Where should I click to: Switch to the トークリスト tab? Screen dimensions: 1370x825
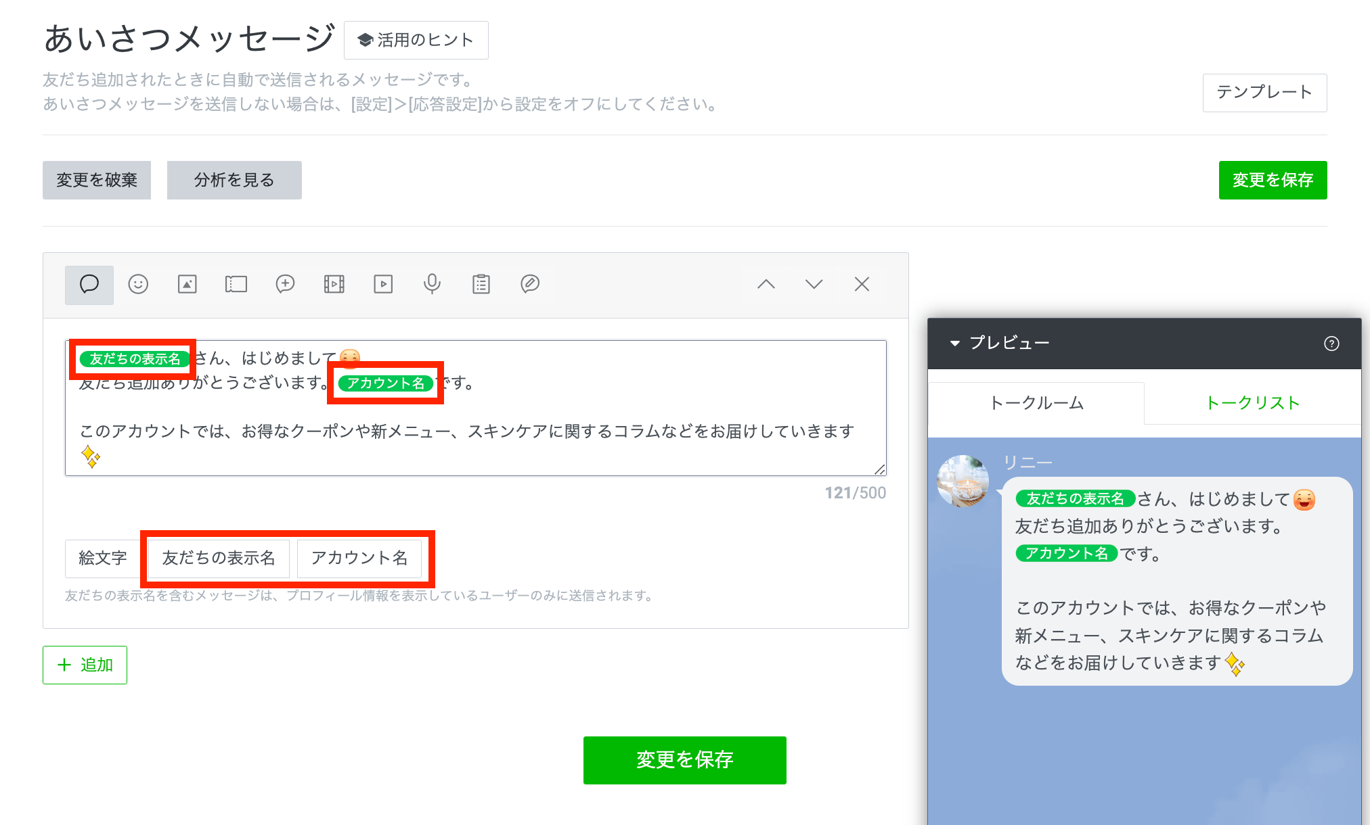1252,403
